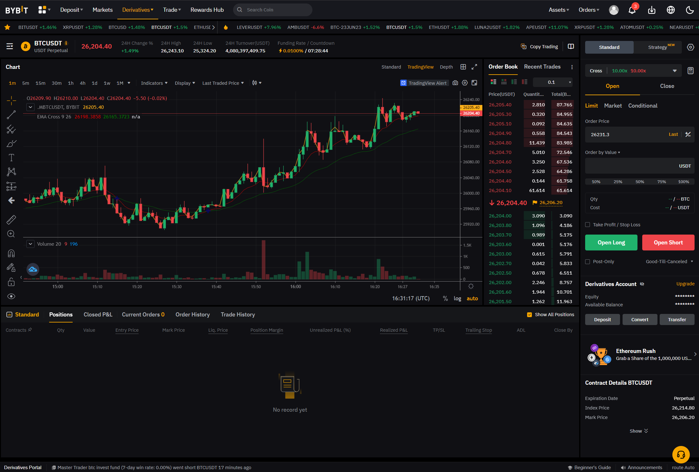The width and height of the screenshot is (699, 472).
Task: Open the Copy Trading link
Action: pyautogui.click(x=539, y=47)
